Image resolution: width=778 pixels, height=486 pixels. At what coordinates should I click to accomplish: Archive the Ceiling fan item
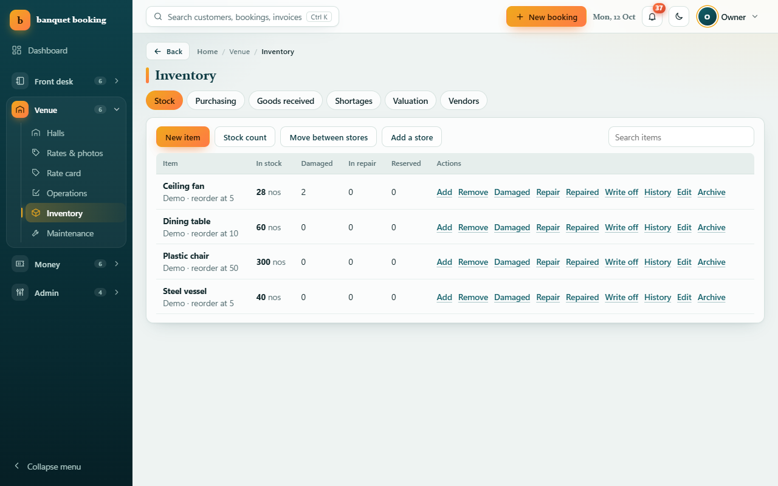(712, 192)
